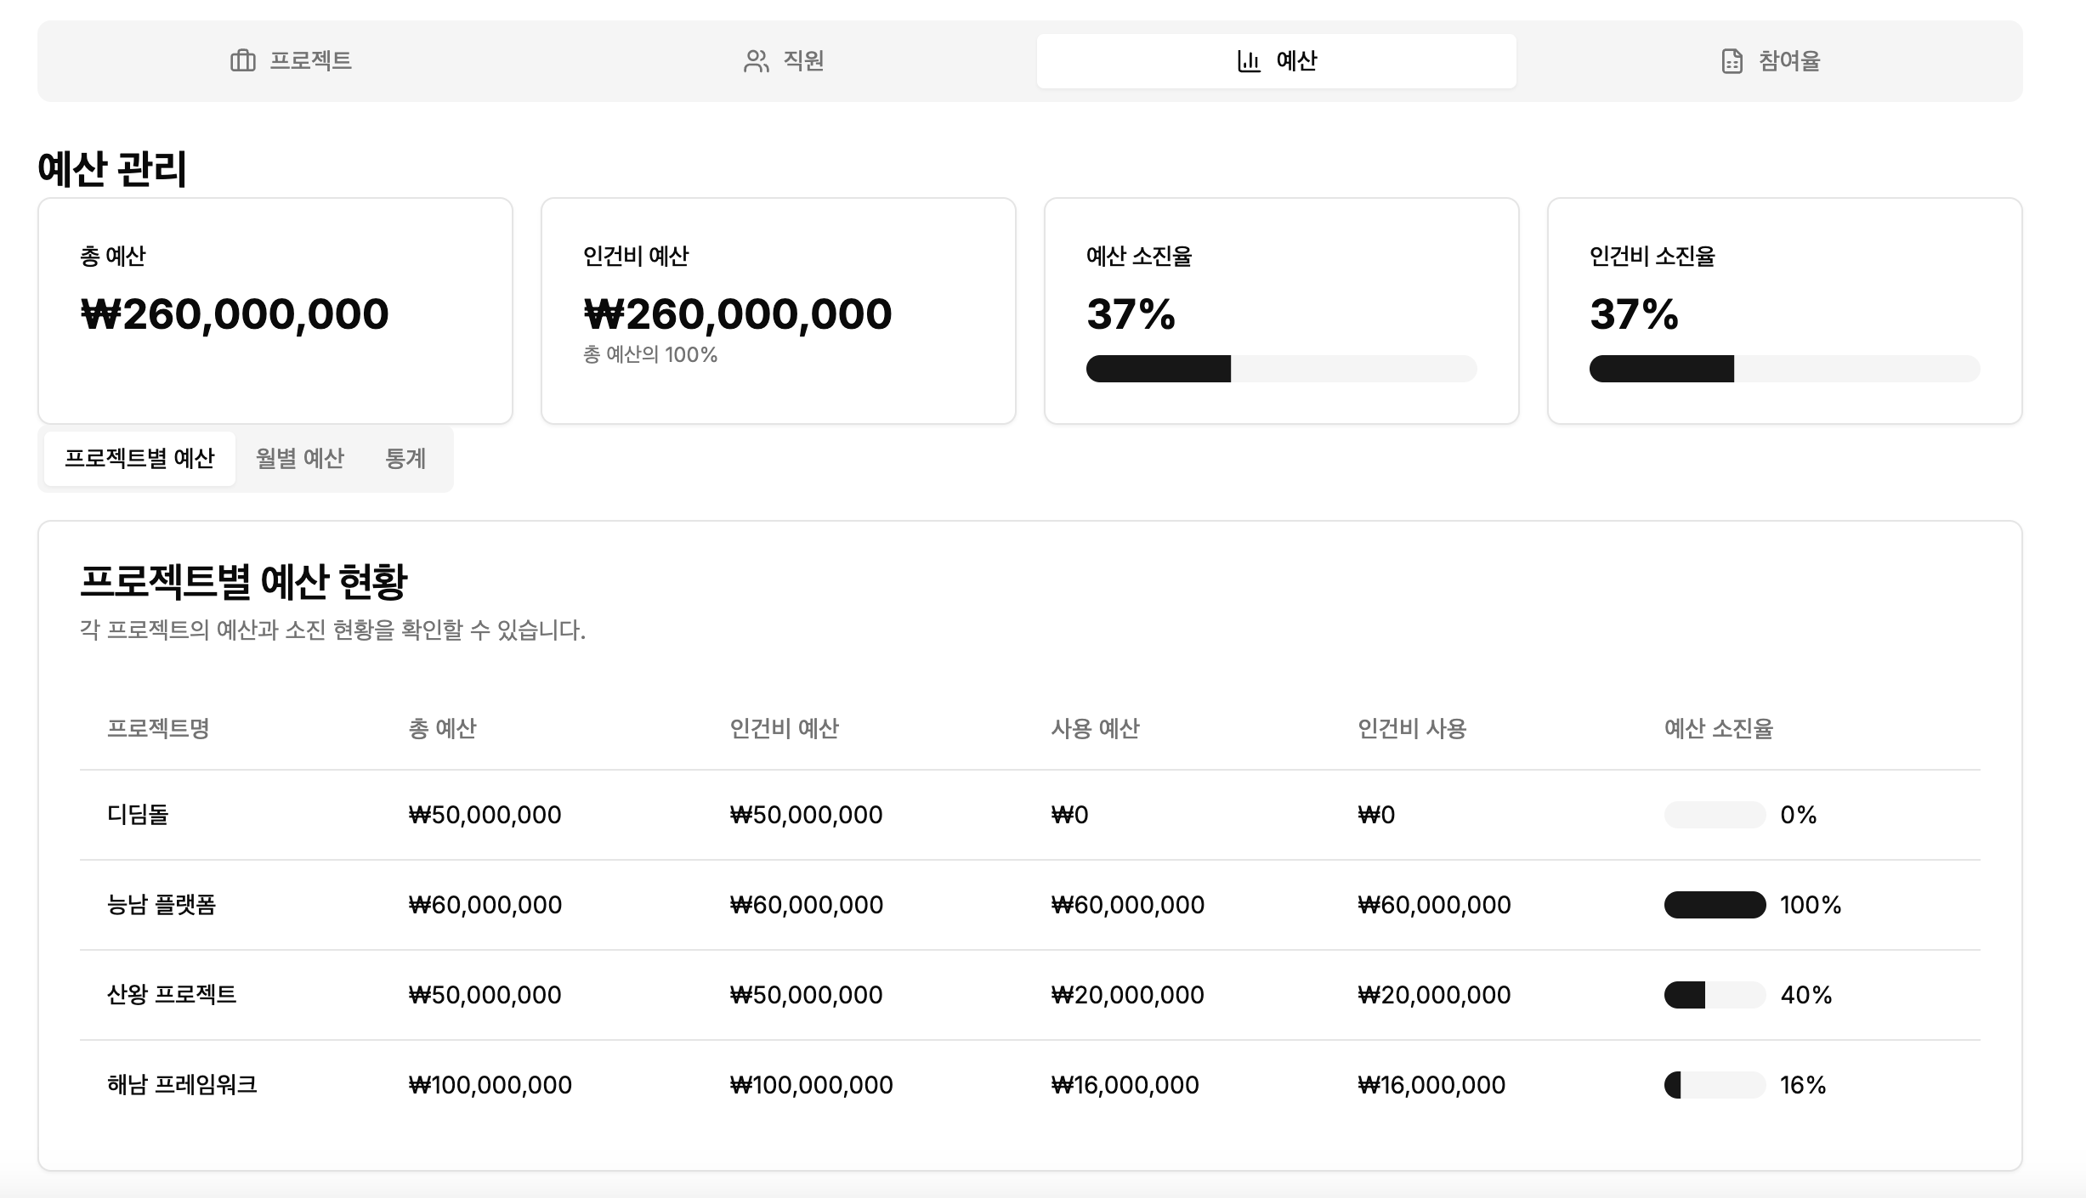Click the 40% progress bar for 산왕 프로젝트

click(1715, 995)
